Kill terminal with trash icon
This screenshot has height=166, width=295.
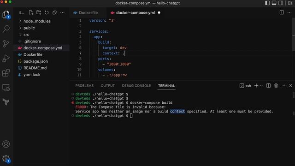(276, 86)
